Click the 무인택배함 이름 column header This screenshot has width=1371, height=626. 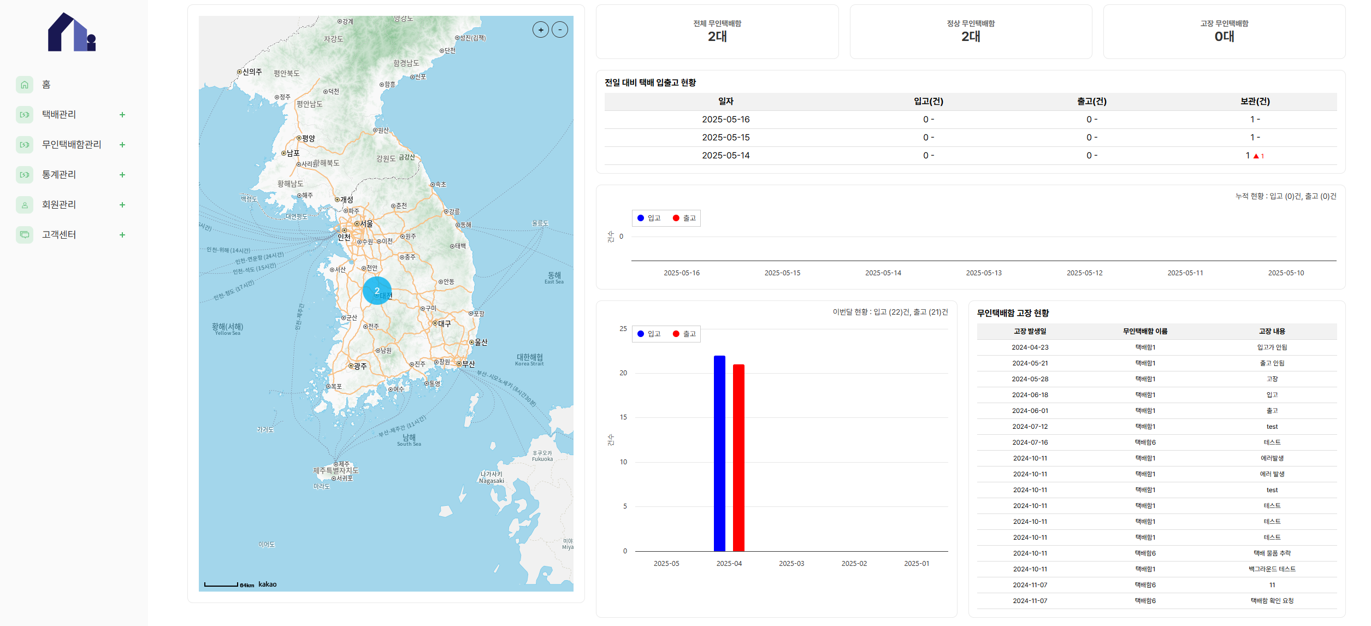(1145, 332)
